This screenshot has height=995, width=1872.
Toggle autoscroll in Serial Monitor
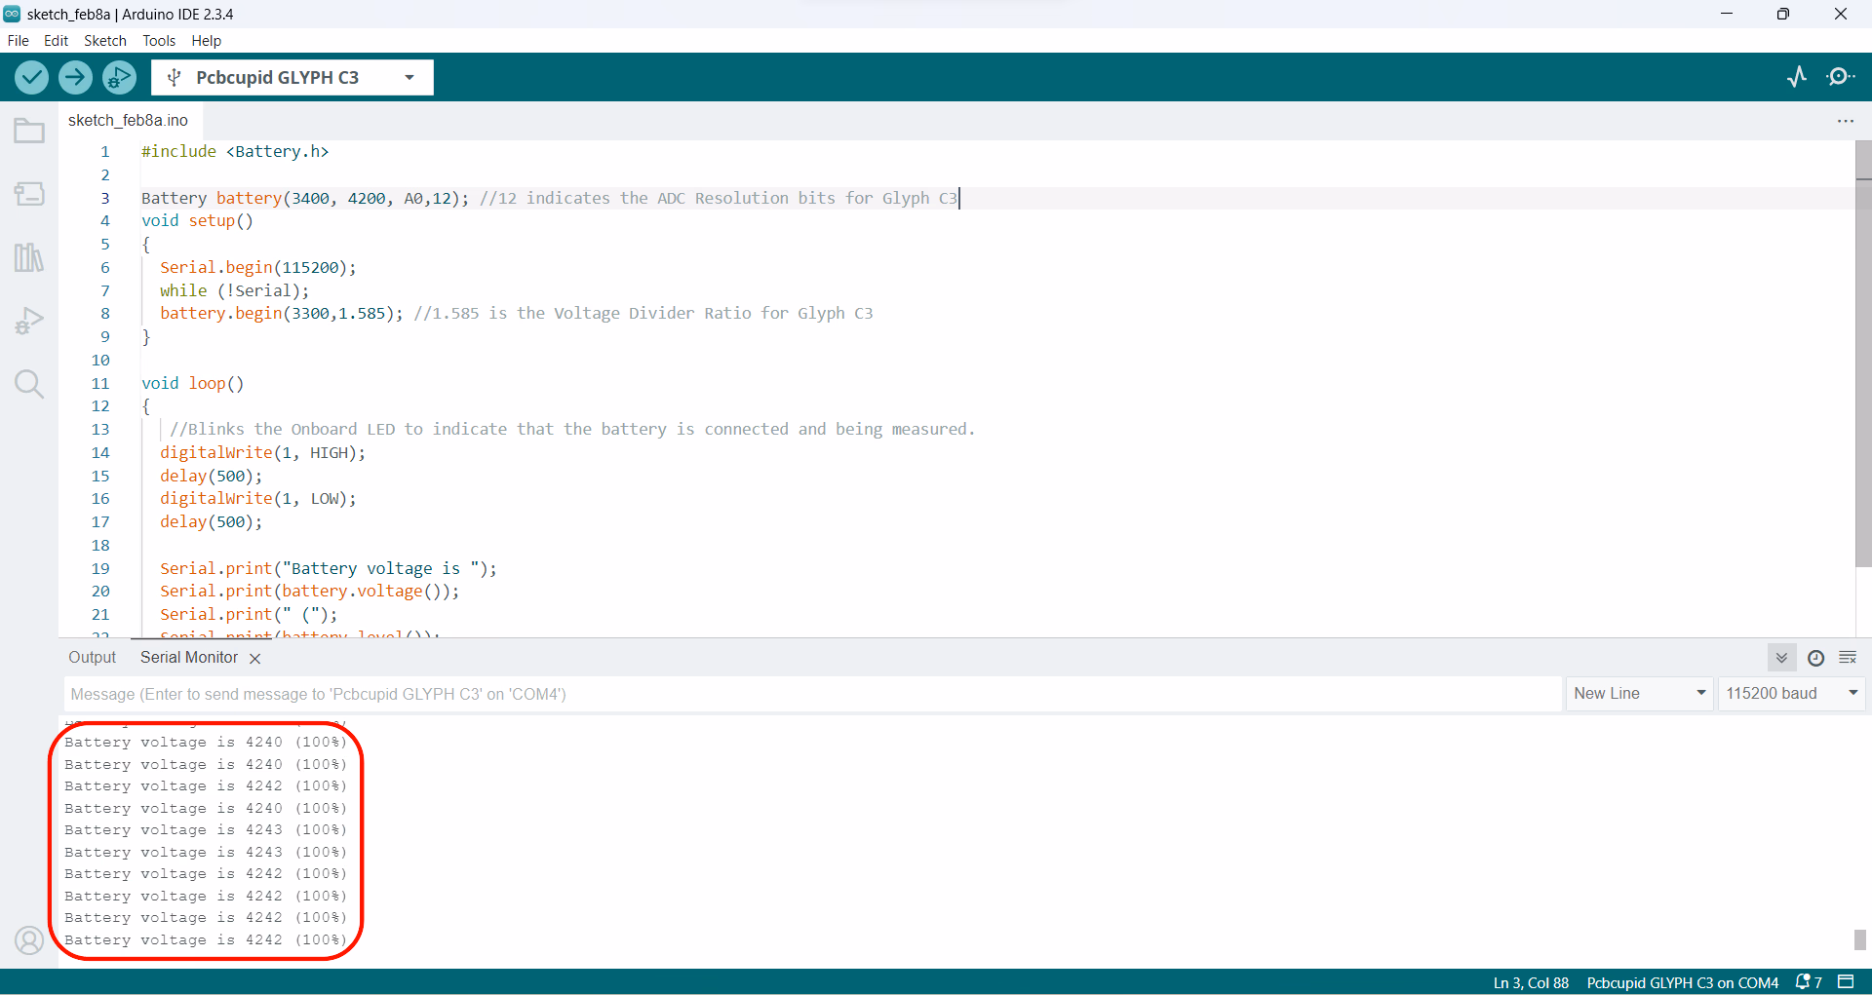point(1781,658)
